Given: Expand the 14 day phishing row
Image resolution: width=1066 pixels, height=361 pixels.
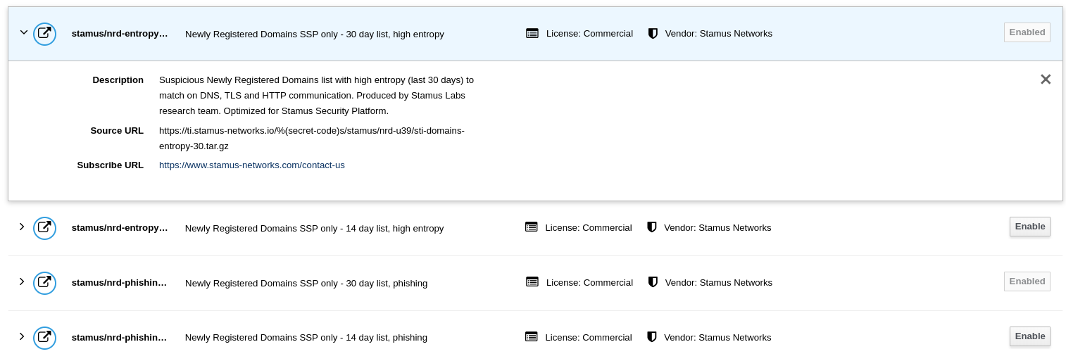Looking at the screenshot, I should click(22, 336).
